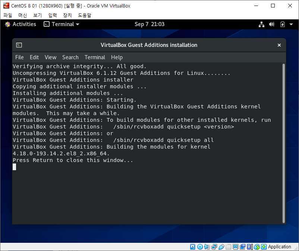Open GNOME Activities overview
The width and height of the screenshot is (299, 251).
(x=24, y=24)
